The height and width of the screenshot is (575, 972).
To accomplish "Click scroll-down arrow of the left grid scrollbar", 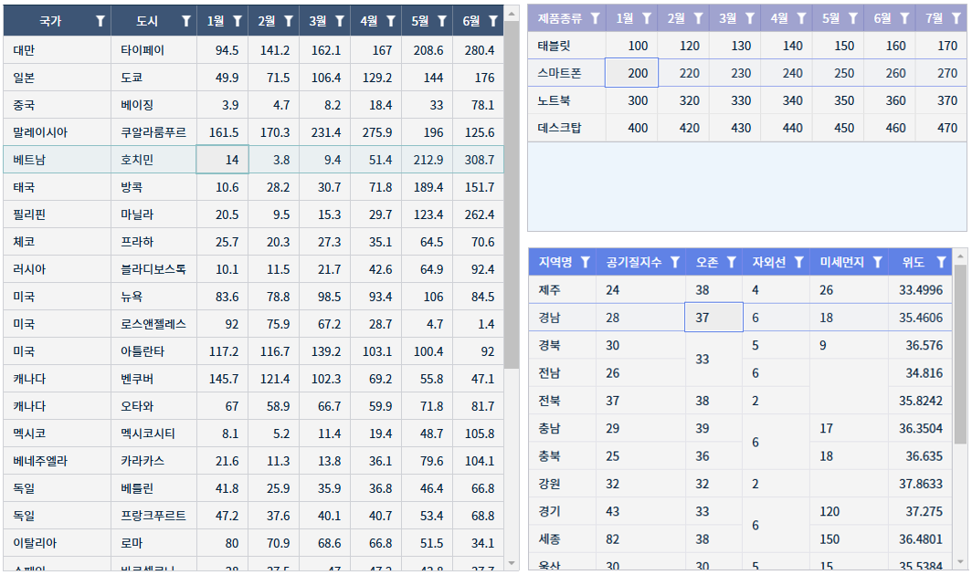I will coord(512,563).
